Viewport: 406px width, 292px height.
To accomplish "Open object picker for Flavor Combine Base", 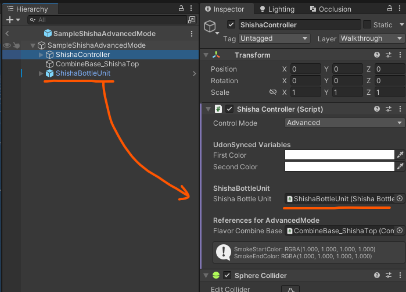I will [x=400, y=230].
